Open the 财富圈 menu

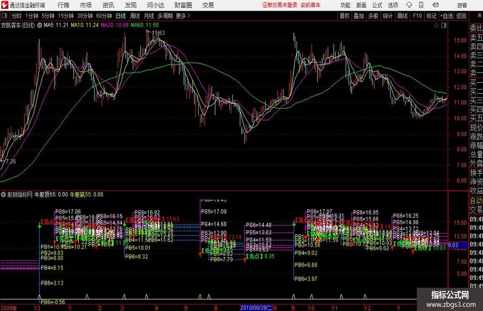tap(183, 5)
